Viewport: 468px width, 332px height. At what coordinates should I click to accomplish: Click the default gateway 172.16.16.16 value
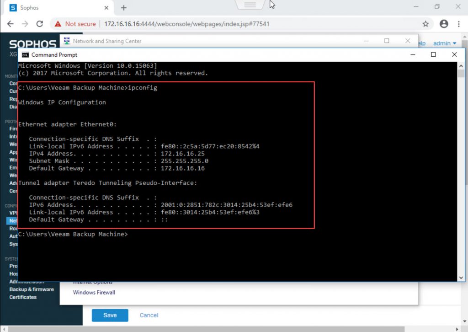pyautogui.click(x=183, y=168)
